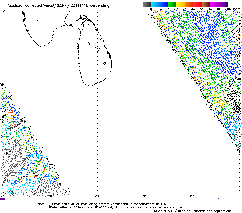Screen dimensions: 242x213
Task: Click the green 15-20 knots legend color
Action: [x=172, y=4]
